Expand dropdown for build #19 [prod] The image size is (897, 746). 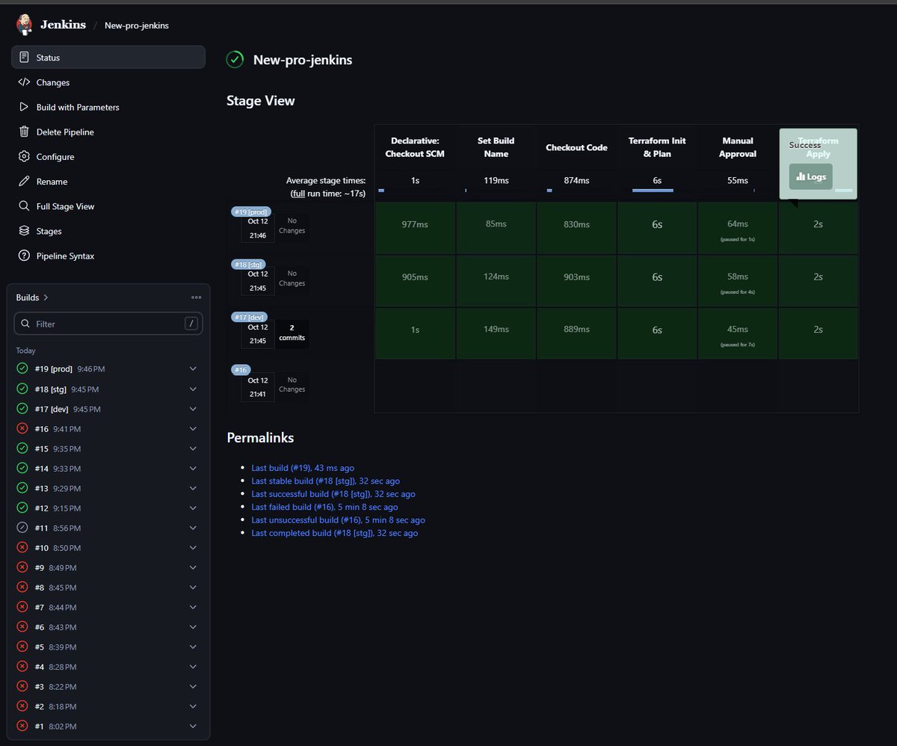(x=193, y=369)
